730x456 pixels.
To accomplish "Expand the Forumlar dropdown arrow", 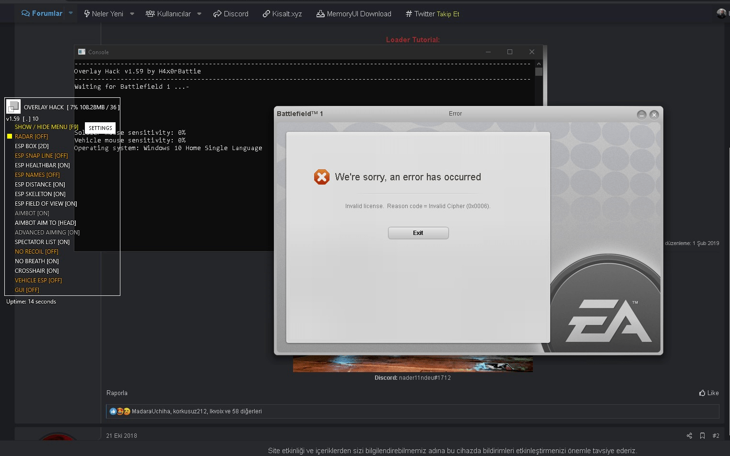I will pos(71,13).
